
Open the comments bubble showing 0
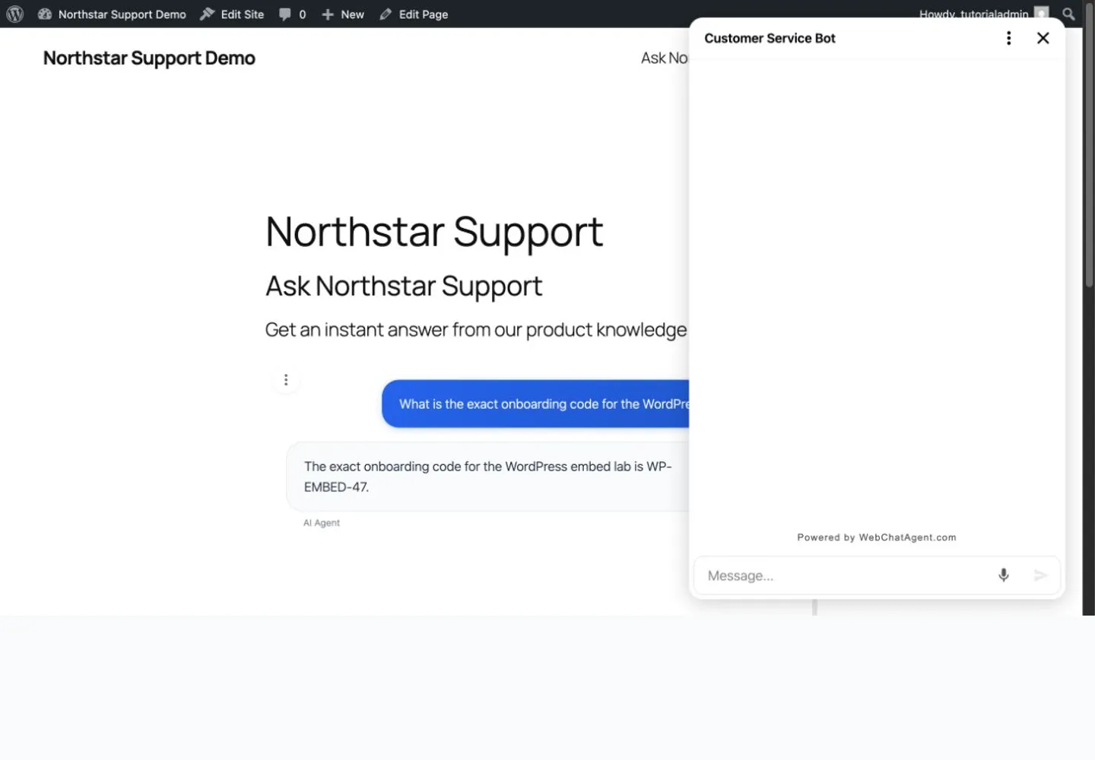pyautogui.click(x=293, y=14)
